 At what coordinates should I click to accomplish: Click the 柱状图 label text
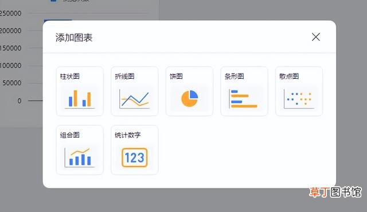(70, 76)
